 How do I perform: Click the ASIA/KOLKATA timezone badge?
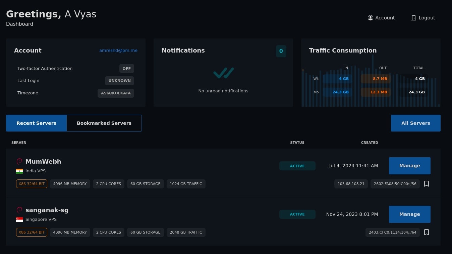[116, 93]
